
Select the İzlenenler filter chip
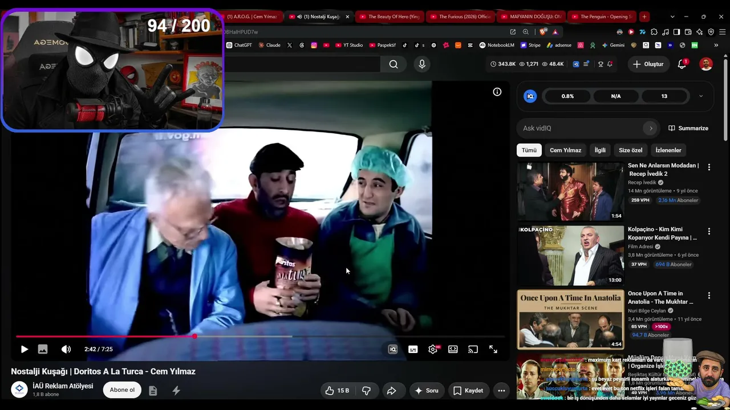668,150
